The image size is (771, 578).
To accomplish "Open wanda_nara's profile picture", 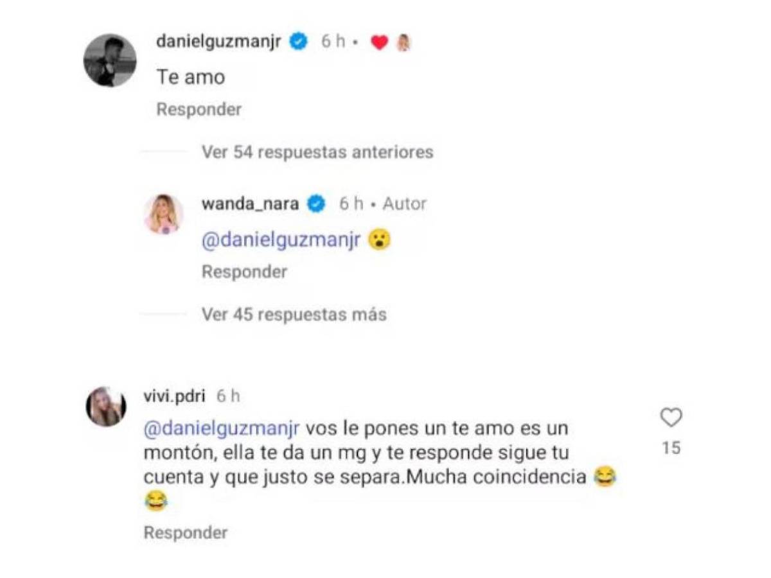I will pos(164,204).
